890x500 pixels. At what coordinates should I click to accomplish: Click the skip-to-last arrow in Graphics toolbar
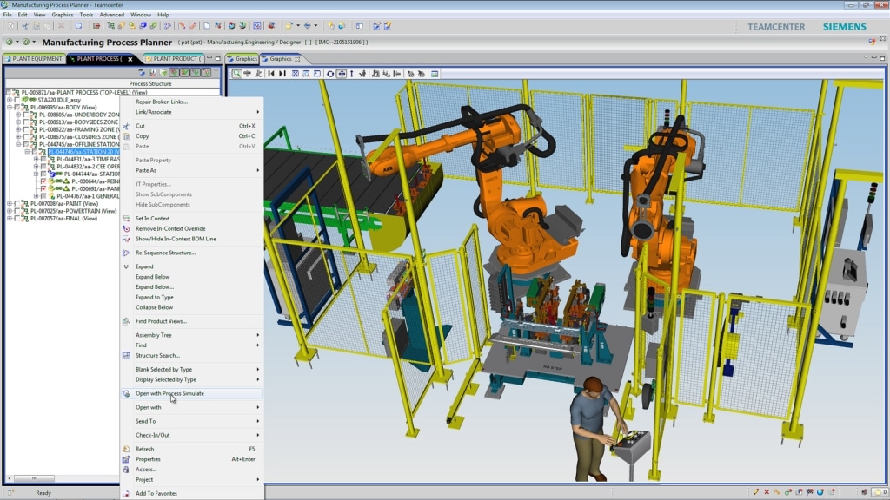tap(282, 74)
